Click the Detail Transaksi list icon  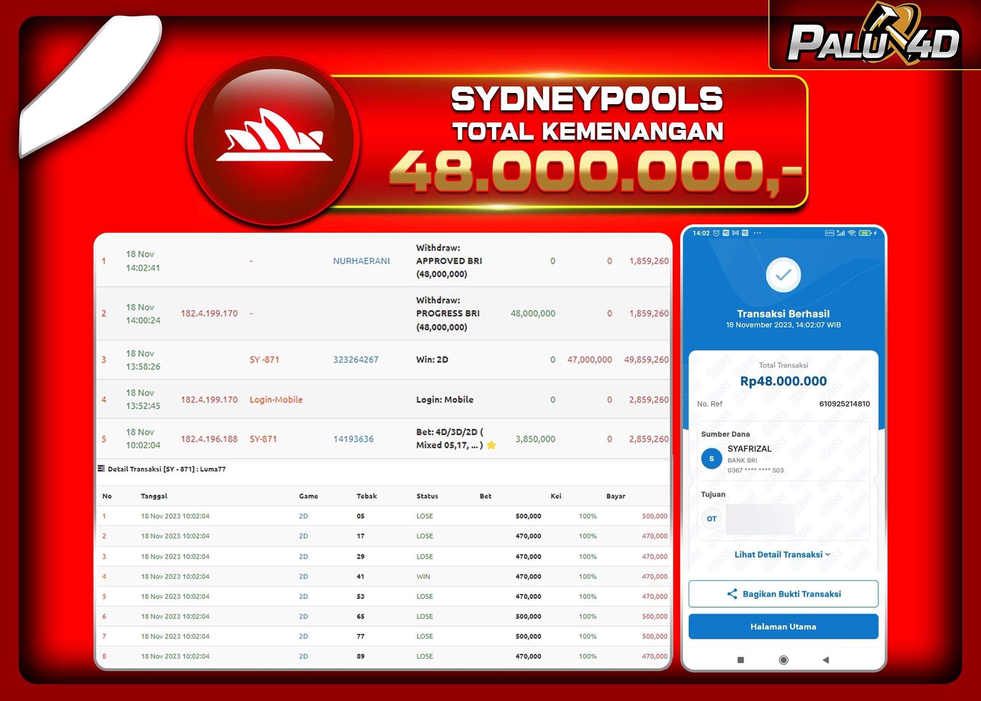click(101, 469)
